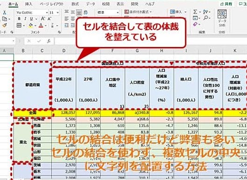Select column A header
This screenshot has width=247, height=180.
click(x=4, y=51)
